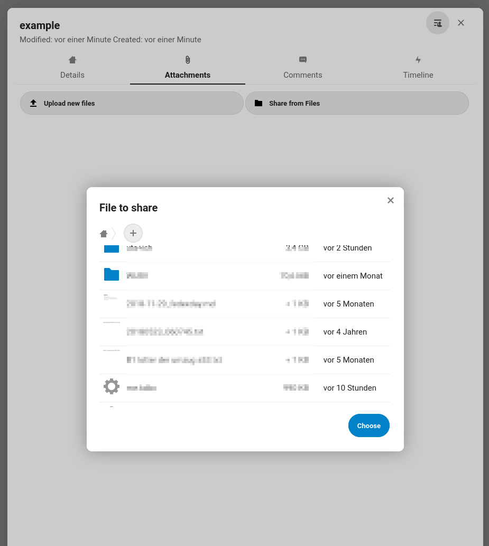
Task: Select folder modified vor einem Monat
Action: [x=244, y=276]
